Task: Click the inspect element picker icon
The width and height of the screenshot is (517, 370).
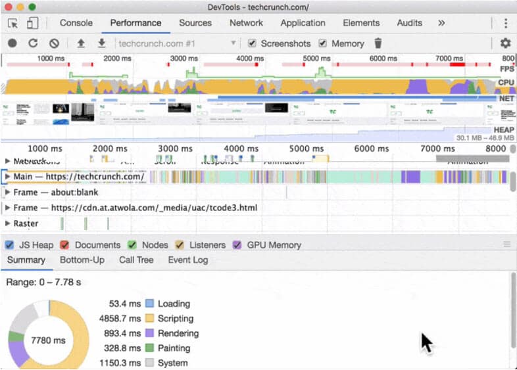Action: [x=13, y=23]
